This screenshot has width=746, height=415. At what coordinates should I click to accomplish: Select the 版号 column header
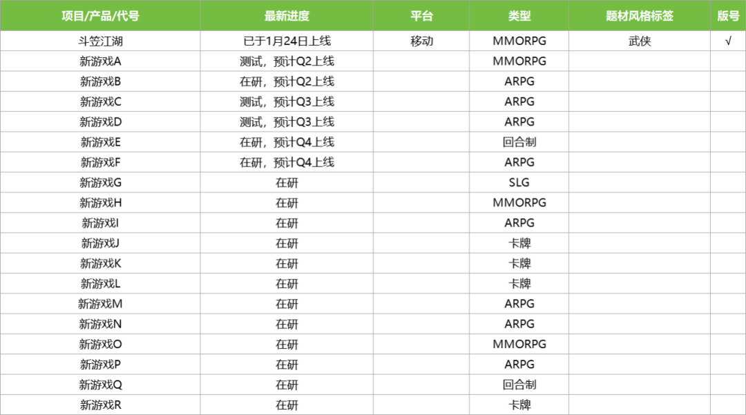728,16
